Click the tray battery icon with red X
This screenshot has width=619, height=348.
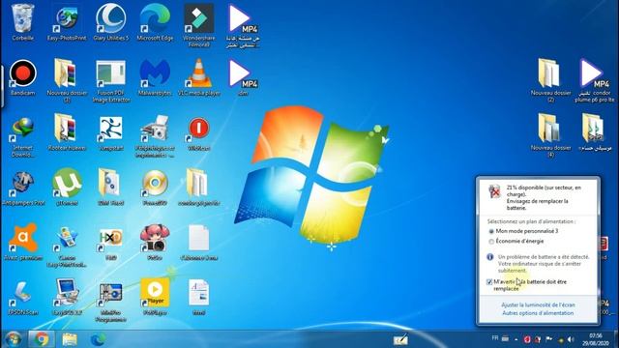[538, 339]
